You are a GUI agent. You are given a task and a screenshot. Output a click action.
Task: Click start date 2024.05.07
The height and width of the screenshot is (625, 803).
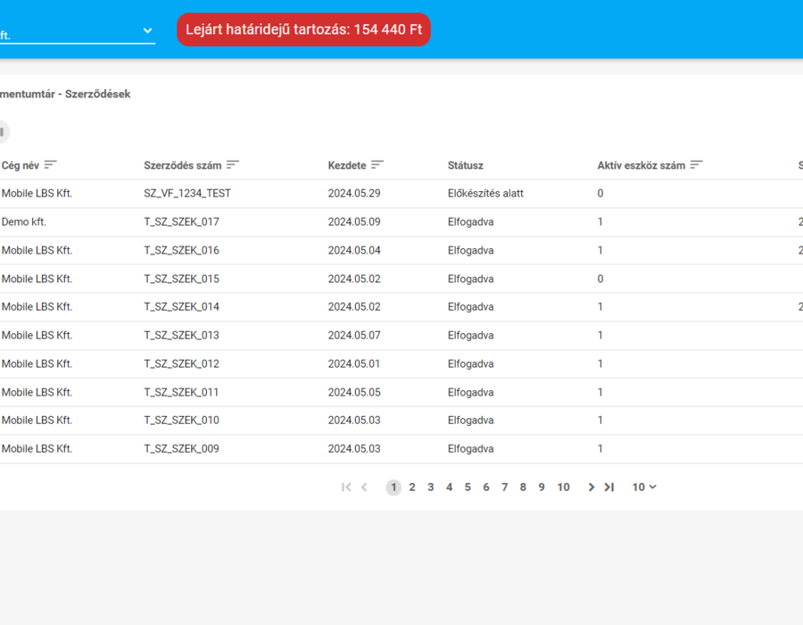click(x=354, y=336)
